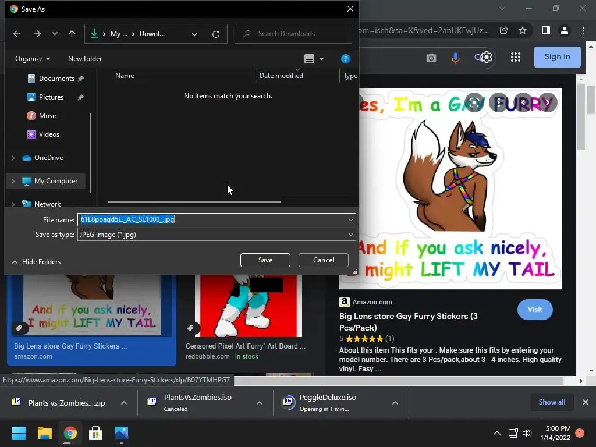
Task: Open options for Plants vs Zombies zip
Action: [x=124, y=403]
